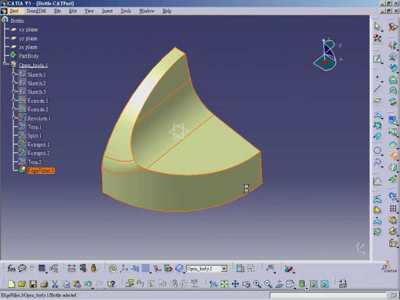Screen dimensions: 400x300
Task: Open the File menu
Action: pos(57,11)
